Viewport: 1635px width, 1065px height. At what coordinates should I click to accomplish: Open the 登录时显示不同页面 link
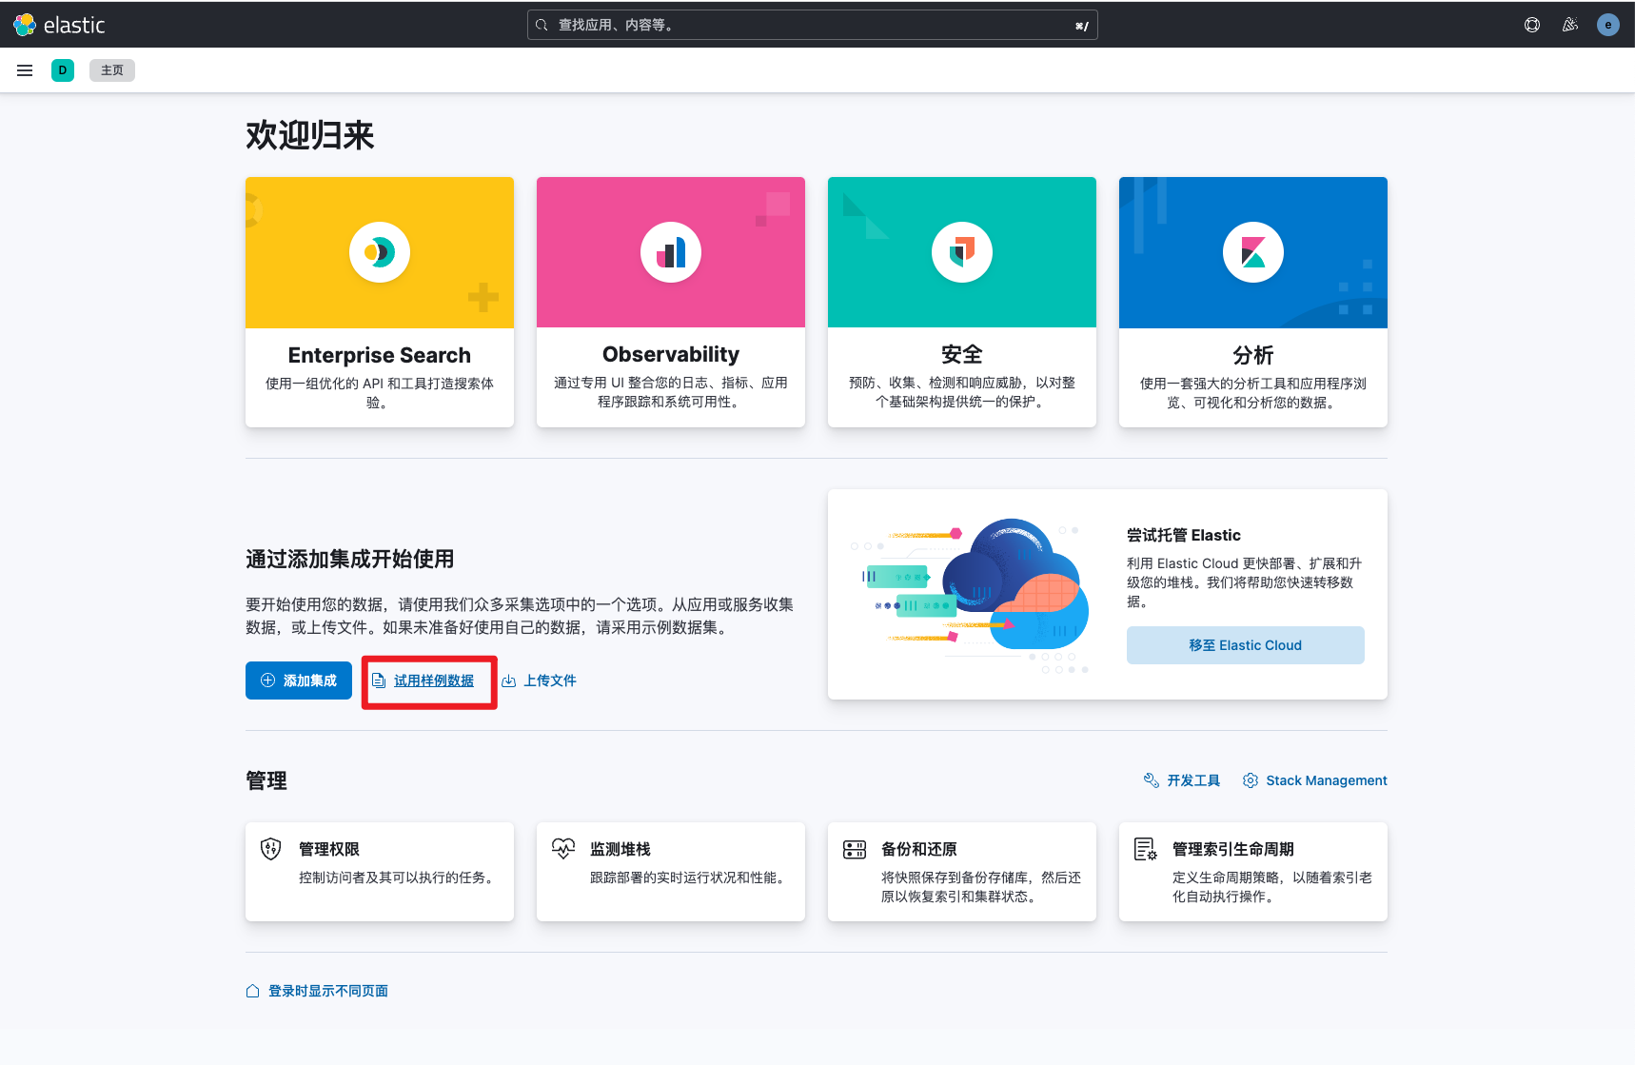point(328,991)
